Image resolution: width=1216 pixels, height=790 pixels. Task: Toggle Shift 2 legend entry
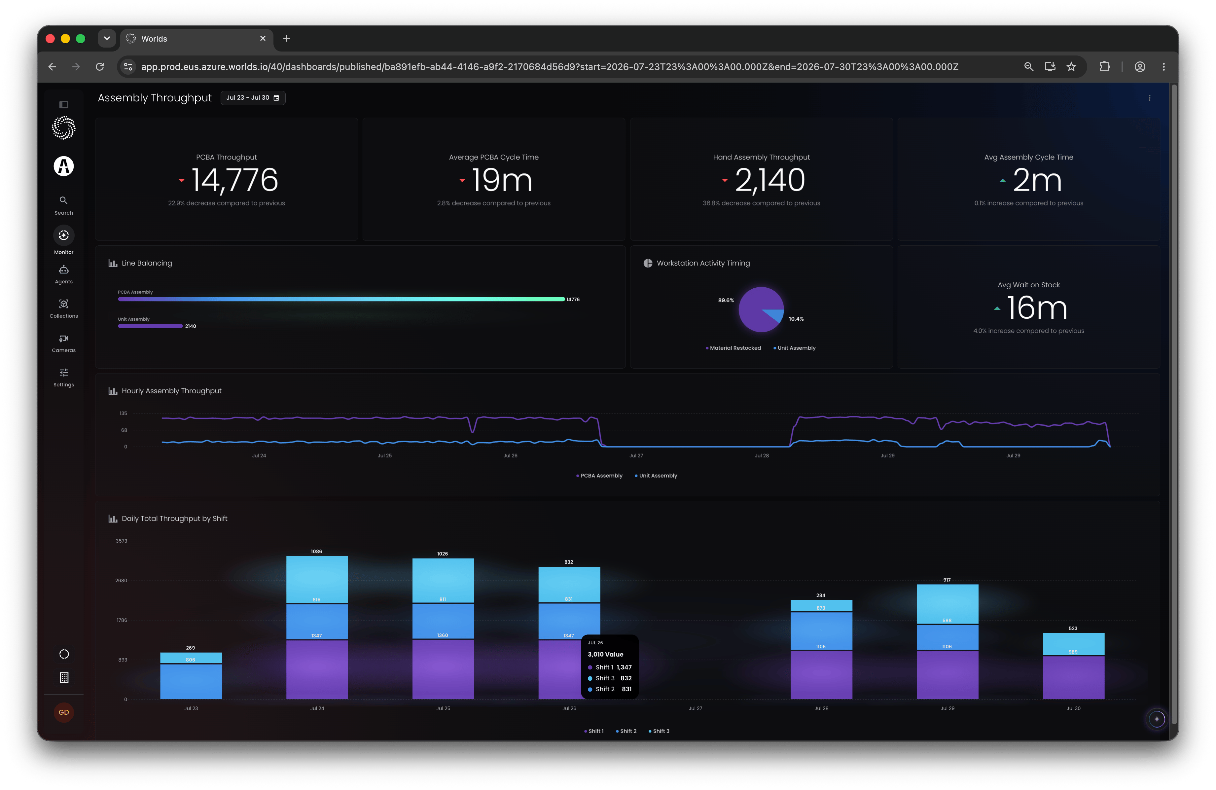pyautogui.click(x=626, y=731)
